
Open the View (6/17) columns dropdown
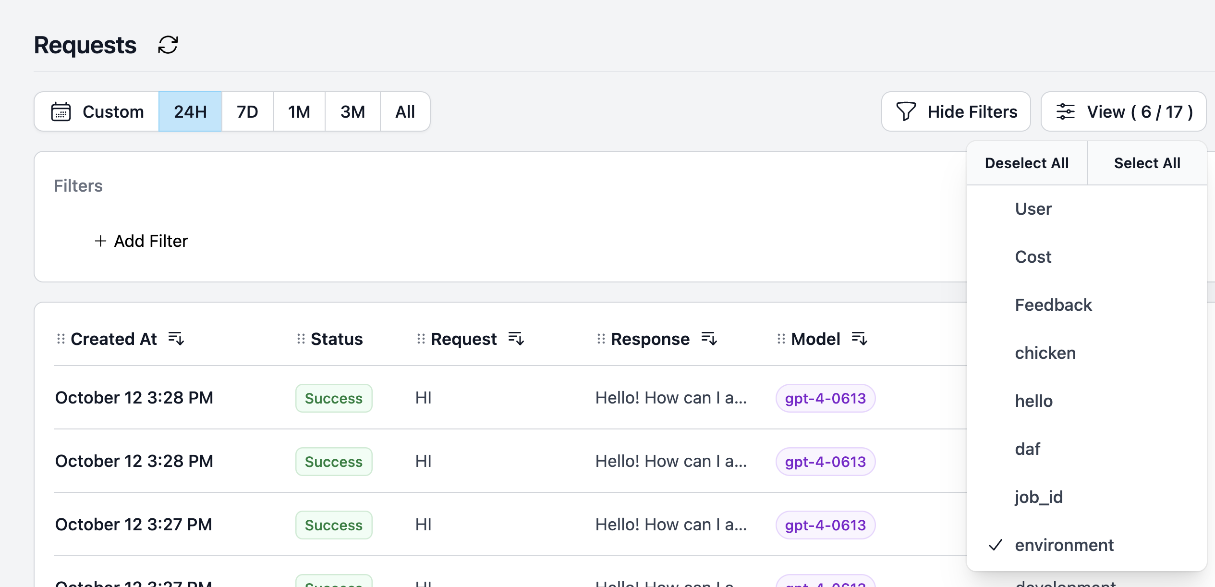tap(1123, 111)
